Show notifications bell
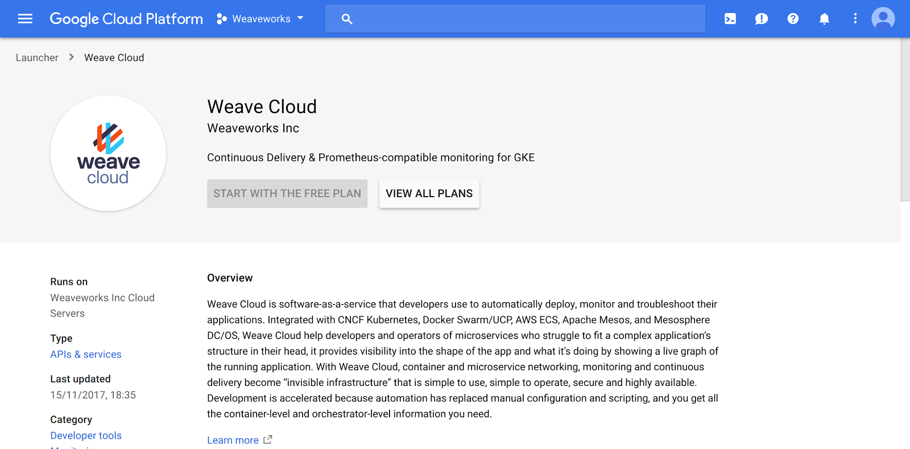Viewport: 910px width, 449px height. coord(824,19)
